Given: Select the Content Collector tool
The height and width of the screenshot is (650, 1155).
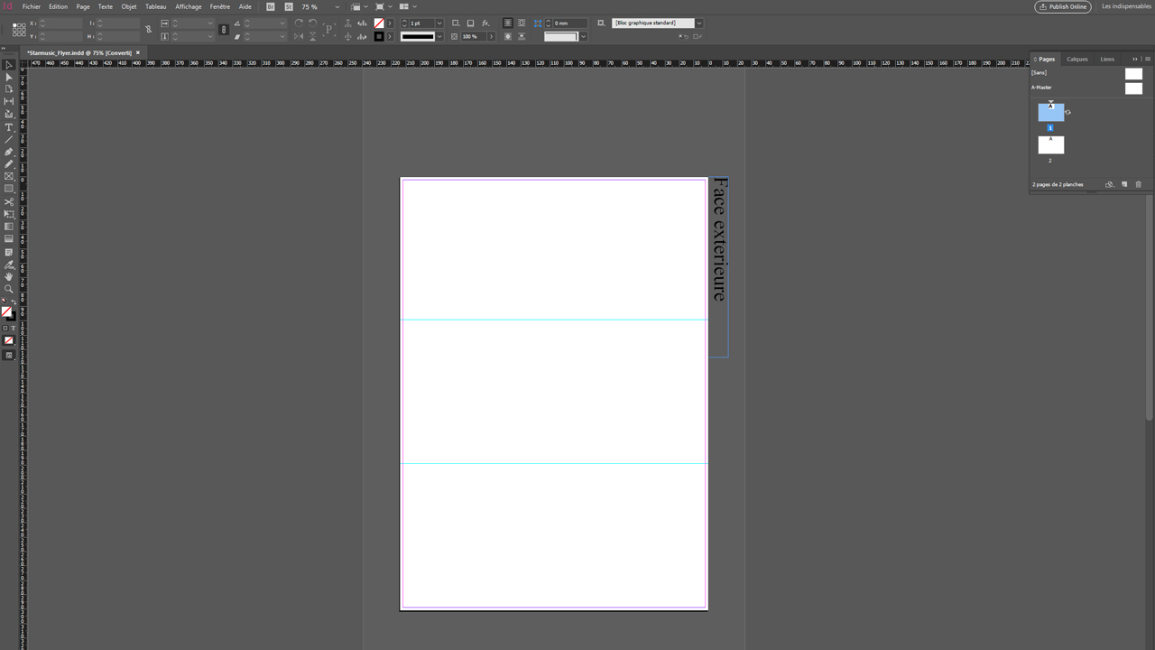Looking at the screenshot, I should coord(9,114).
